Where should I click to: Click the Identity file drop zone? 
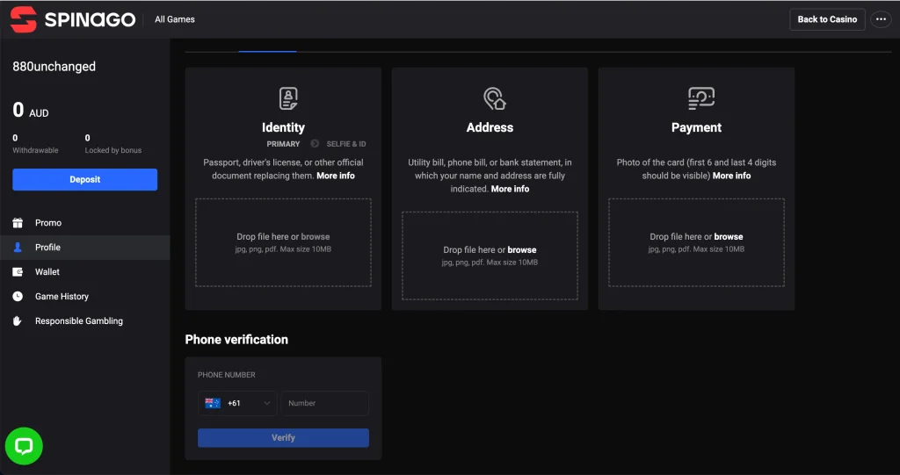click(284, 242)
